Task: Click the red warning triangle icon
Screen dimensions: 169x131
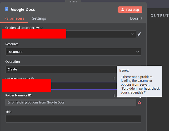Action: (140, 102)
